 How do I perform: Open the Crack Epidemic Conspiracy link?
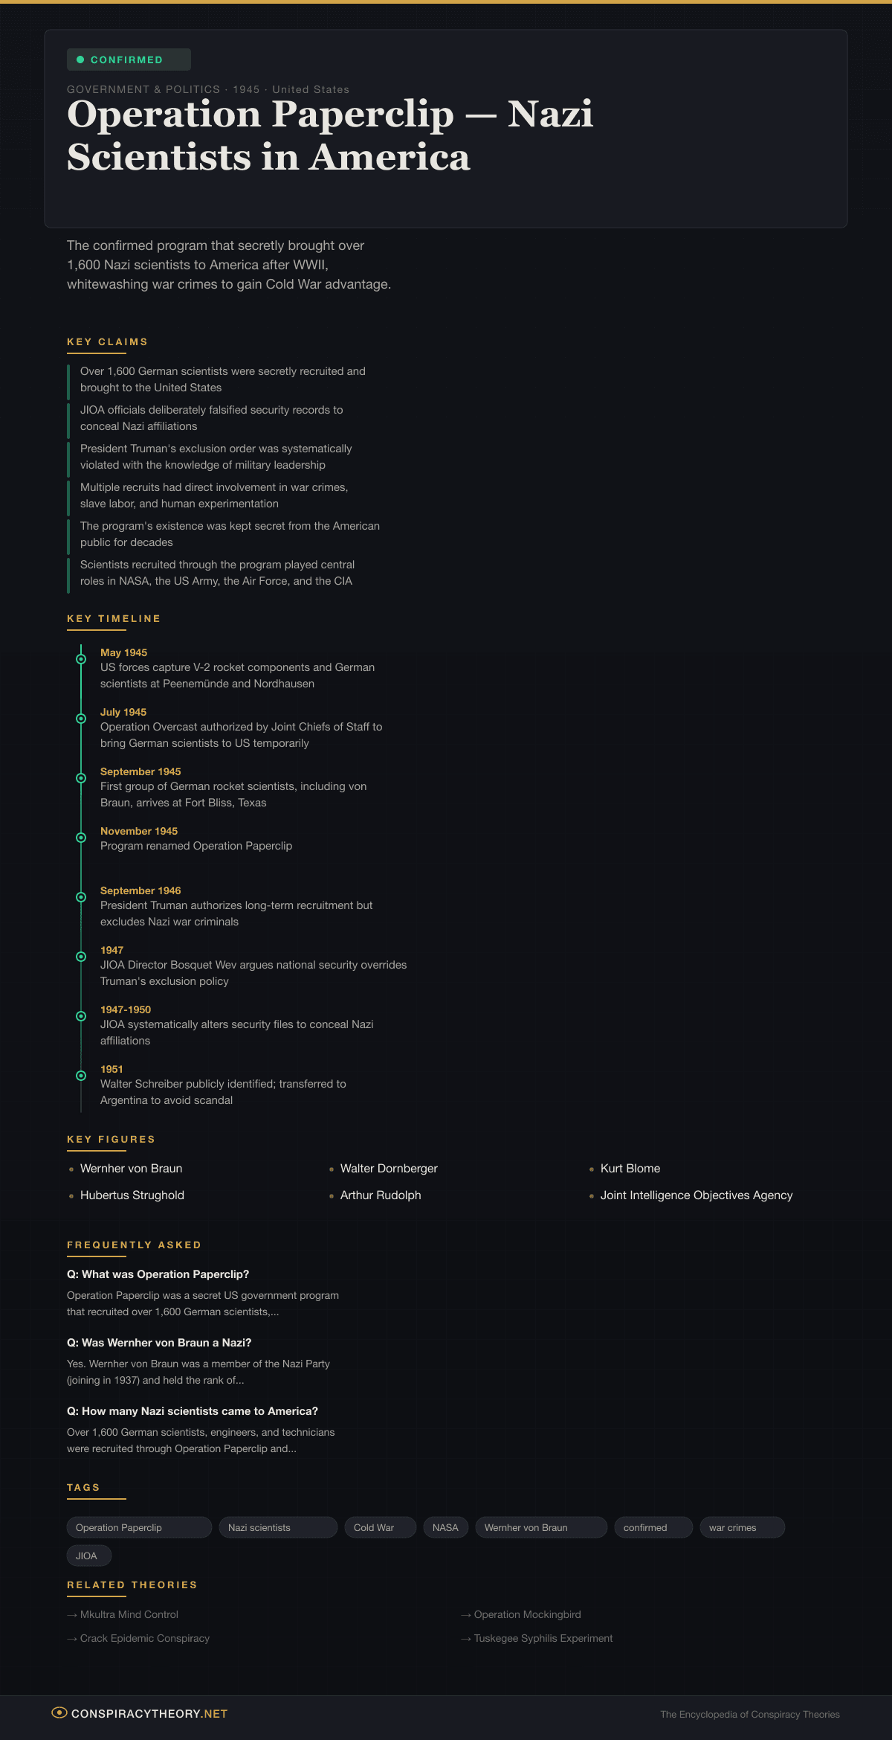click(x=144, y=1638)
